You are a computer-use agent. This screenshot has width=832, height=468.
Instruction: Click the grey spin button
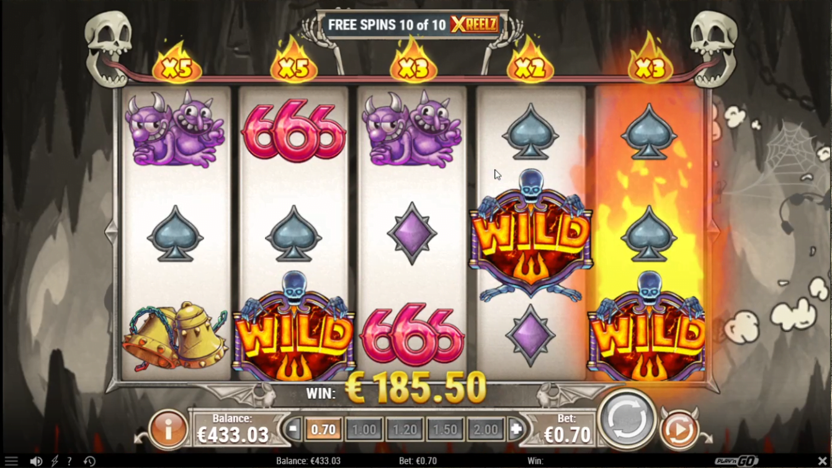point(627,420)
